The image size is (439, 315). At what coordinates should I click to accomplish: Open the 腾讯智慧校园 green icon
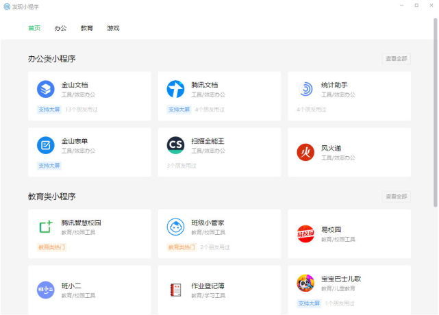(x=46, y=227)
